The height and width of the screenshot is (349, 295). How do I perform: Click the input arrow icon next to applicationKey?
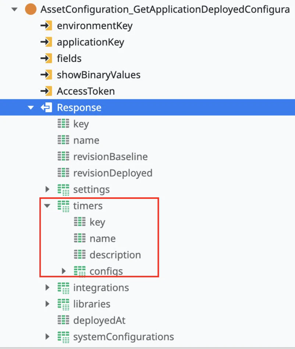click(46, 42)
